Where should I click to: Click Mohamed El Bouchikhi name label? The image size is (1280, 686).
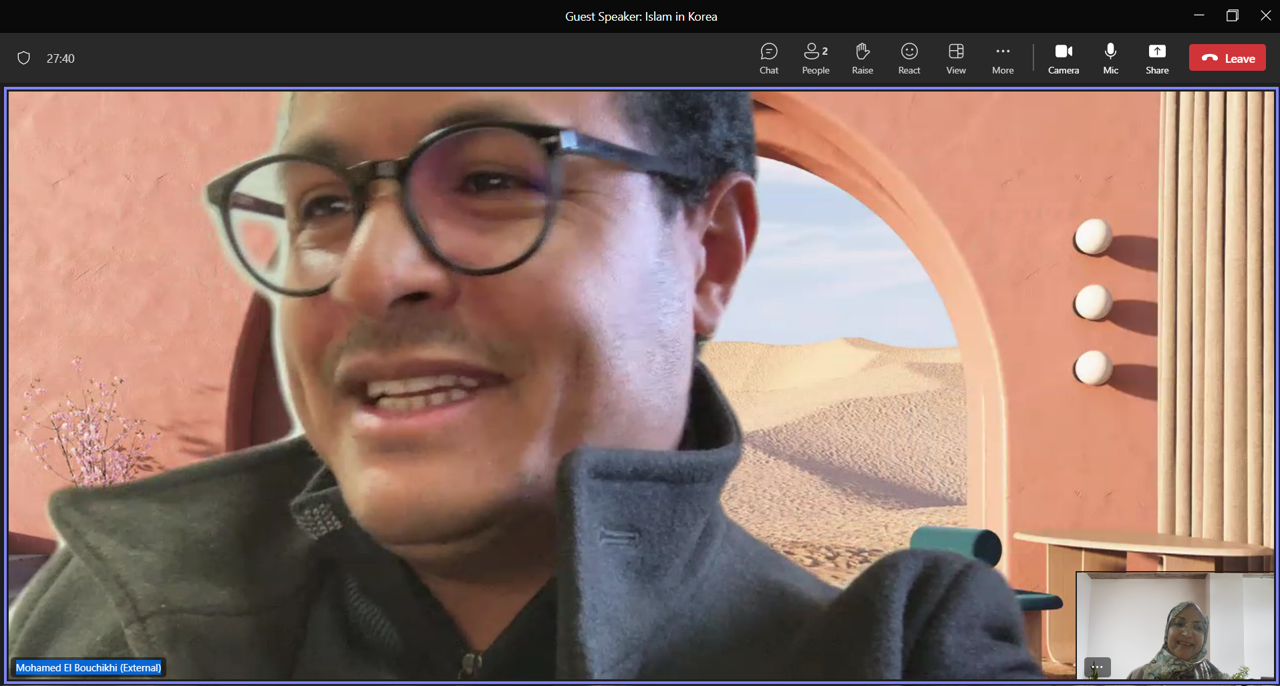tap(88, 667)
